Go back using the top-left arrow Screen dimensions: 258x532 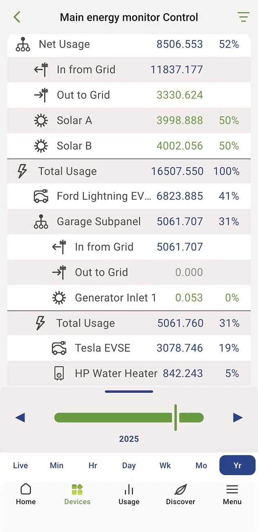16,17
